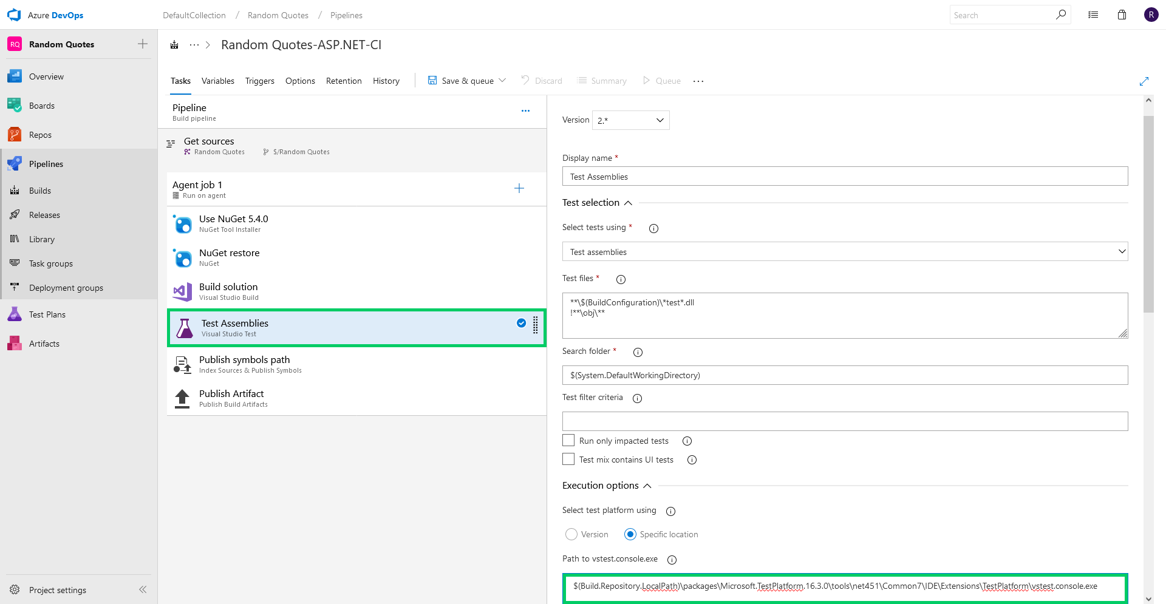
Task: Open Save & queue dropdown arrow
Action: coord(502,80)
